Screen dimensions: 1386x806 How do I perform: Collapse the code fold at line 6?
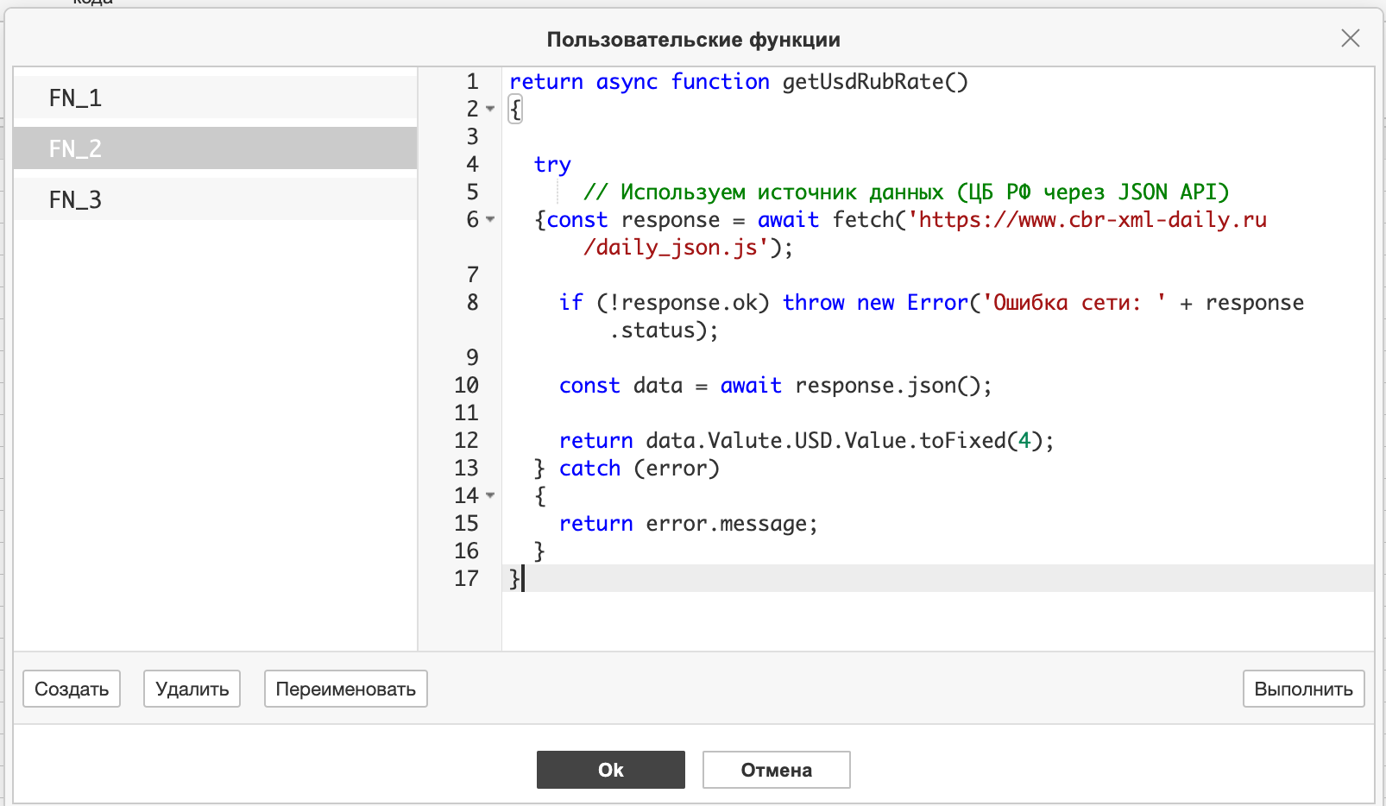click(490, 219)
